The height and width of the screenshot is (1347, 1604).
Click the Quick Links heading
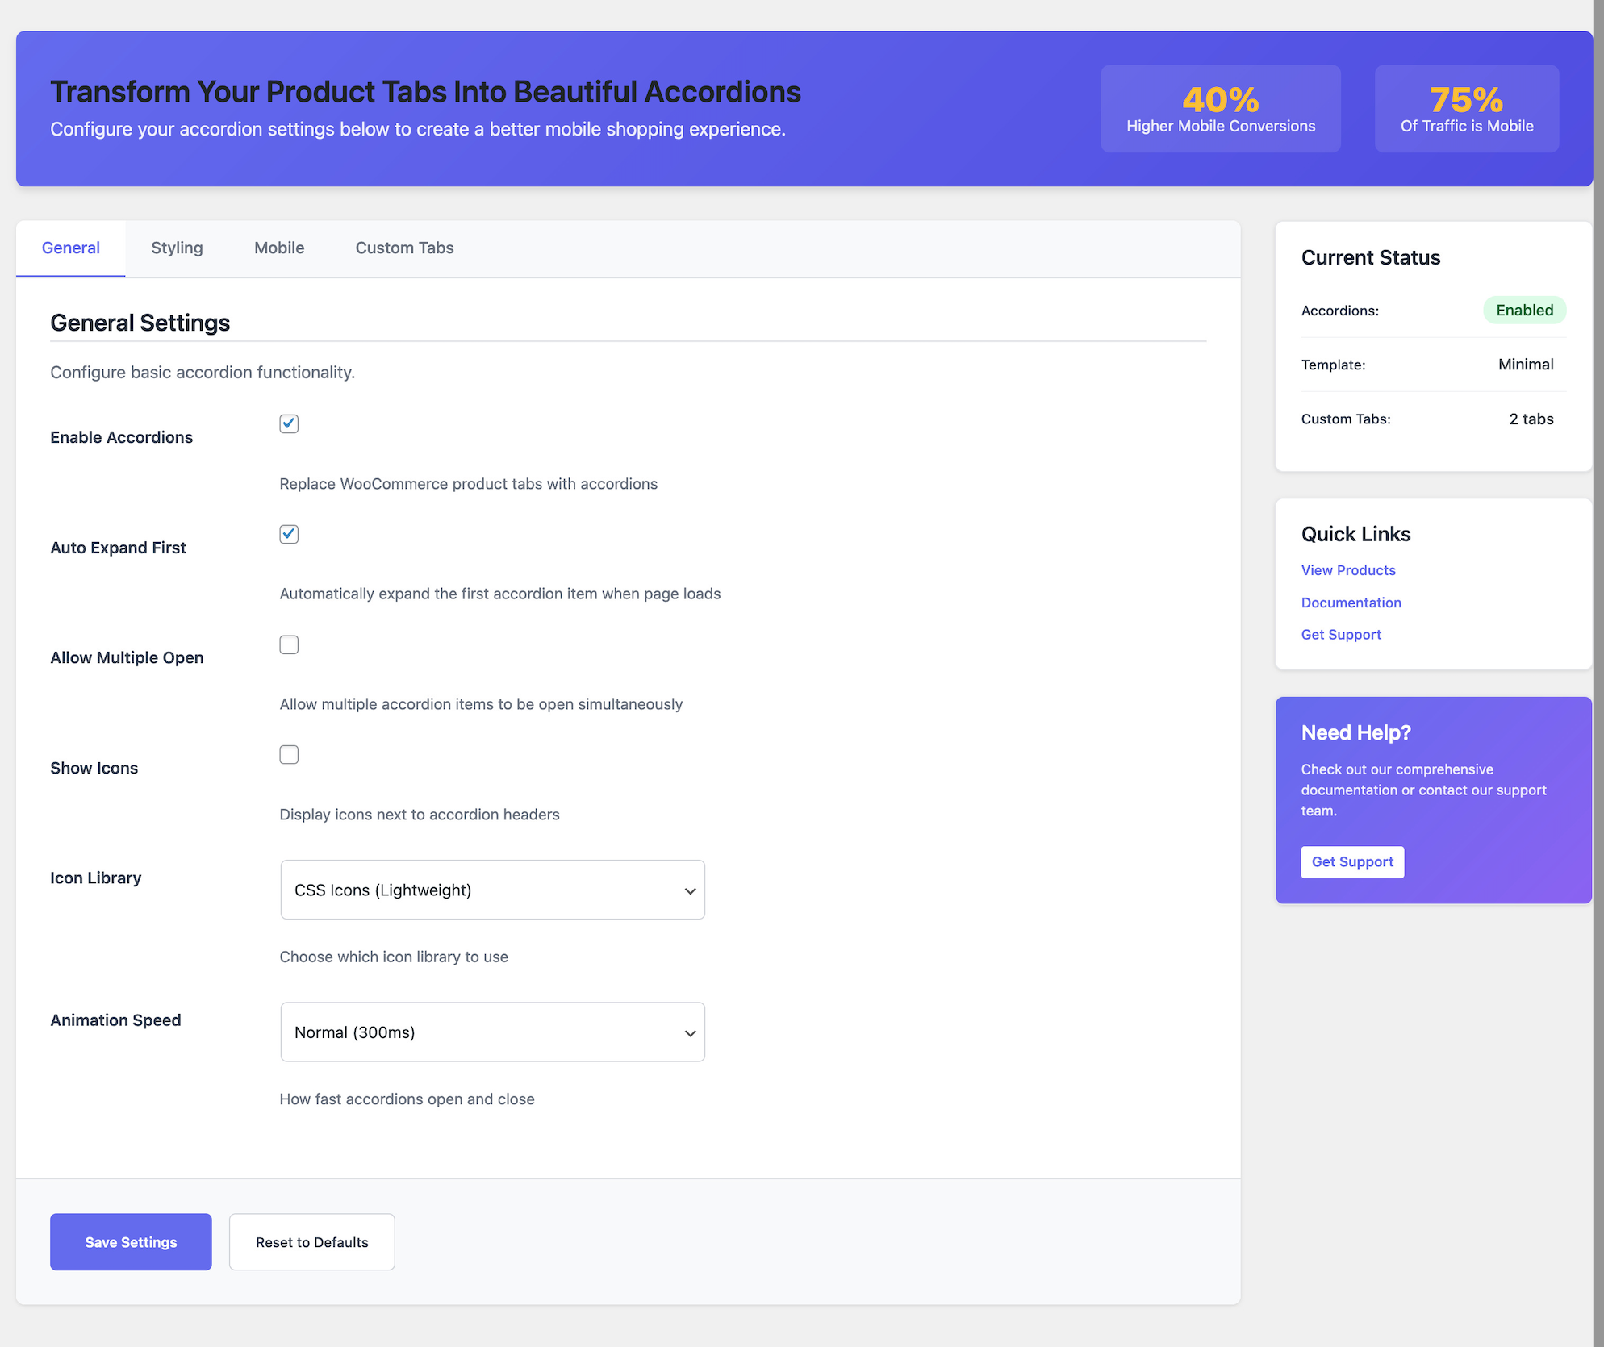[x=1356, y=534]
